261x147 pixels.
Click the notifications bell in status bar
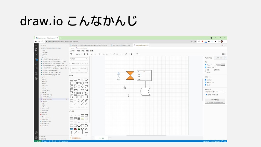click(x=225, y=141)
